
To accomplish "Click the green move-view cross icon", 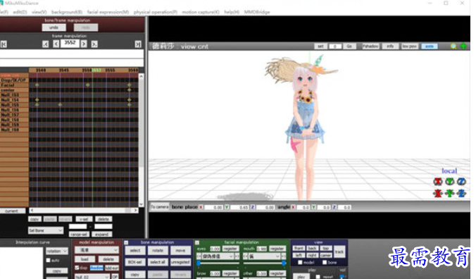I will (463, 46).
